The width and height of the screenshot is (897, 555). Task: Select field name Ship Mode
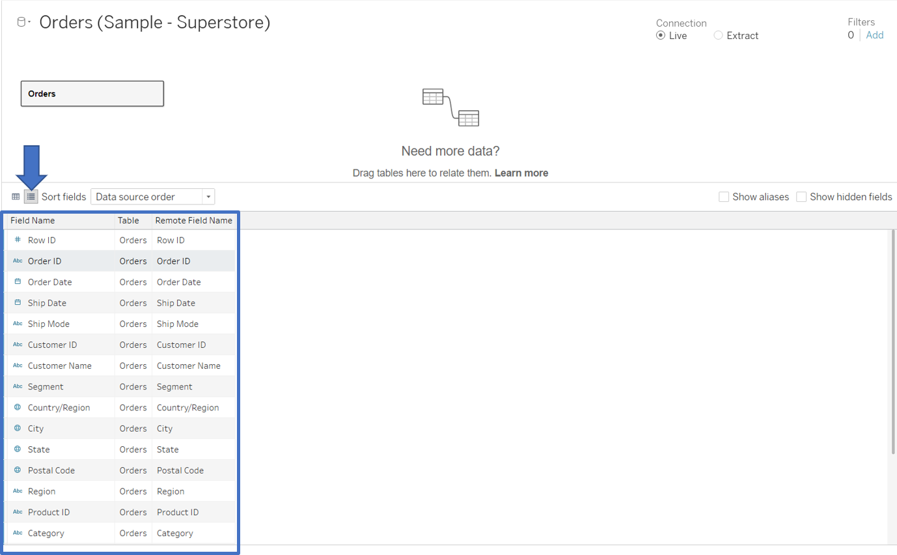48,324
